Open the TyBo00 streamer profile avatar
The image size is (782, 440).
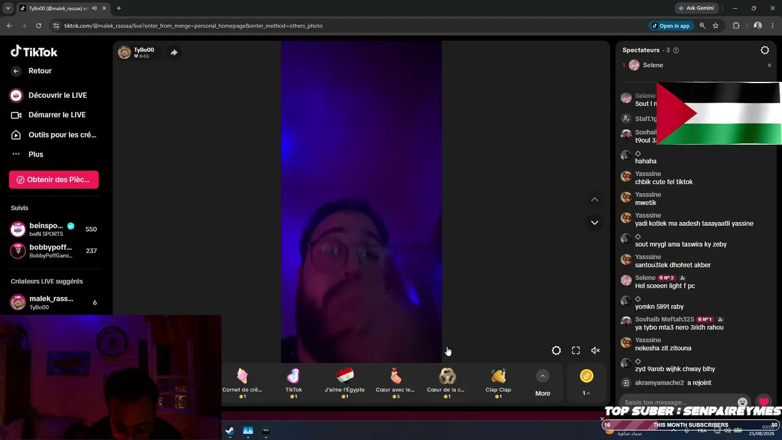tap(125, 53)
